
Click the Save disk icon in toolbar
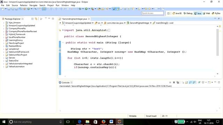[9, 9]
